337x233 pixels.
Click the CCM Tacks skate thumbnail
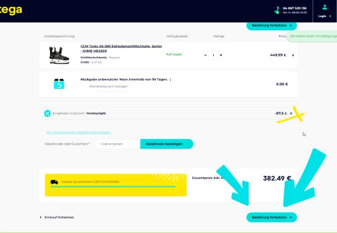[59, 55]
